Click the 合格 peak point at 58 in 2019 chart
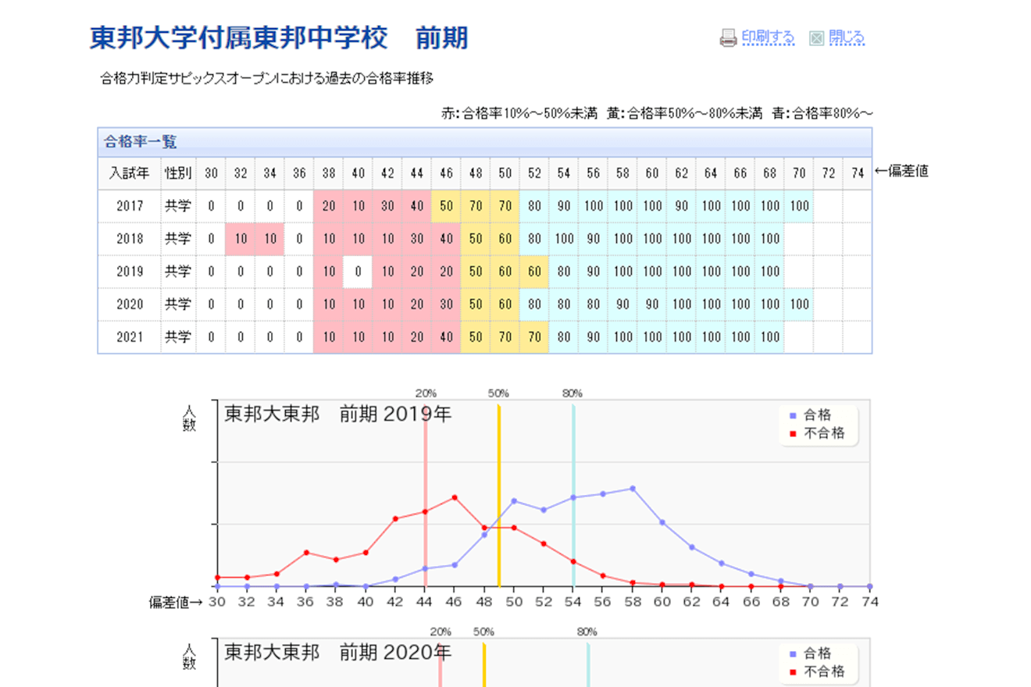The height and width of the screenshot is (687, 1031). click(632, 489)
